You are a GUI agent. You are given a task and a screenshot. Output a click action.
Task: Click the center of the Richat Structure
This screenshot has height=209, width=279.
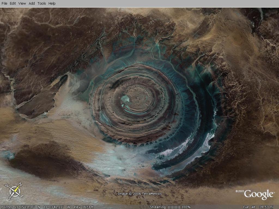click(x=137, y=98)
